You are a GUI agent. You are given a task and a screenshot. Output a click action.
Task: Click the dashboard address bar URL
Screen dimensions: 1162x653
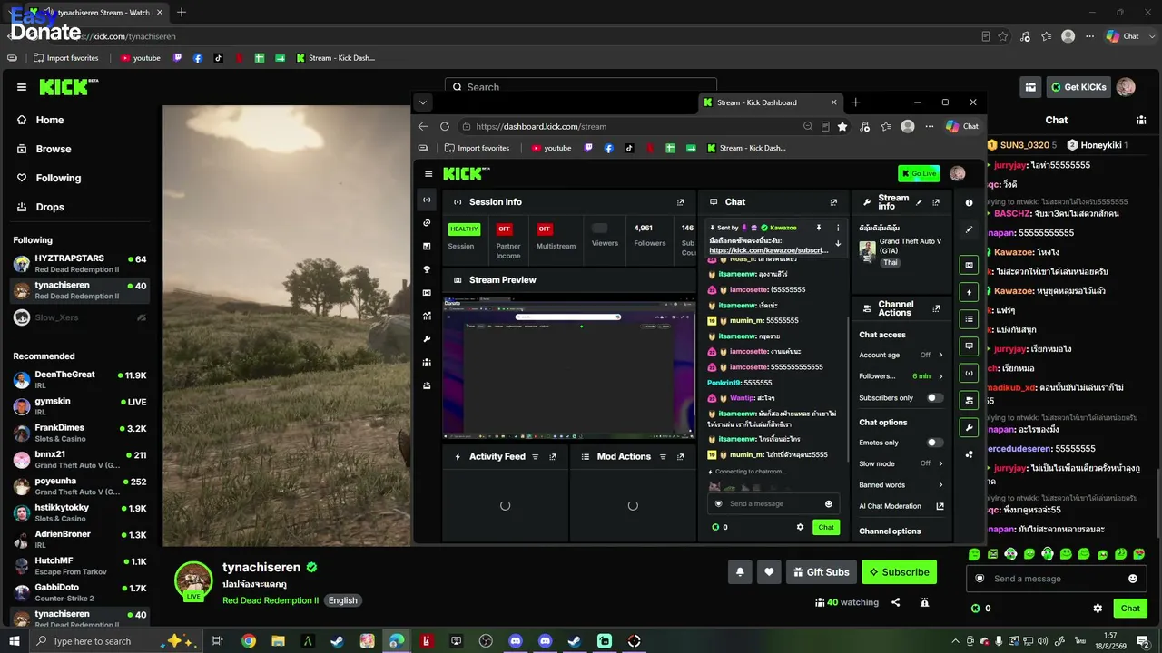tap(541, 126)
